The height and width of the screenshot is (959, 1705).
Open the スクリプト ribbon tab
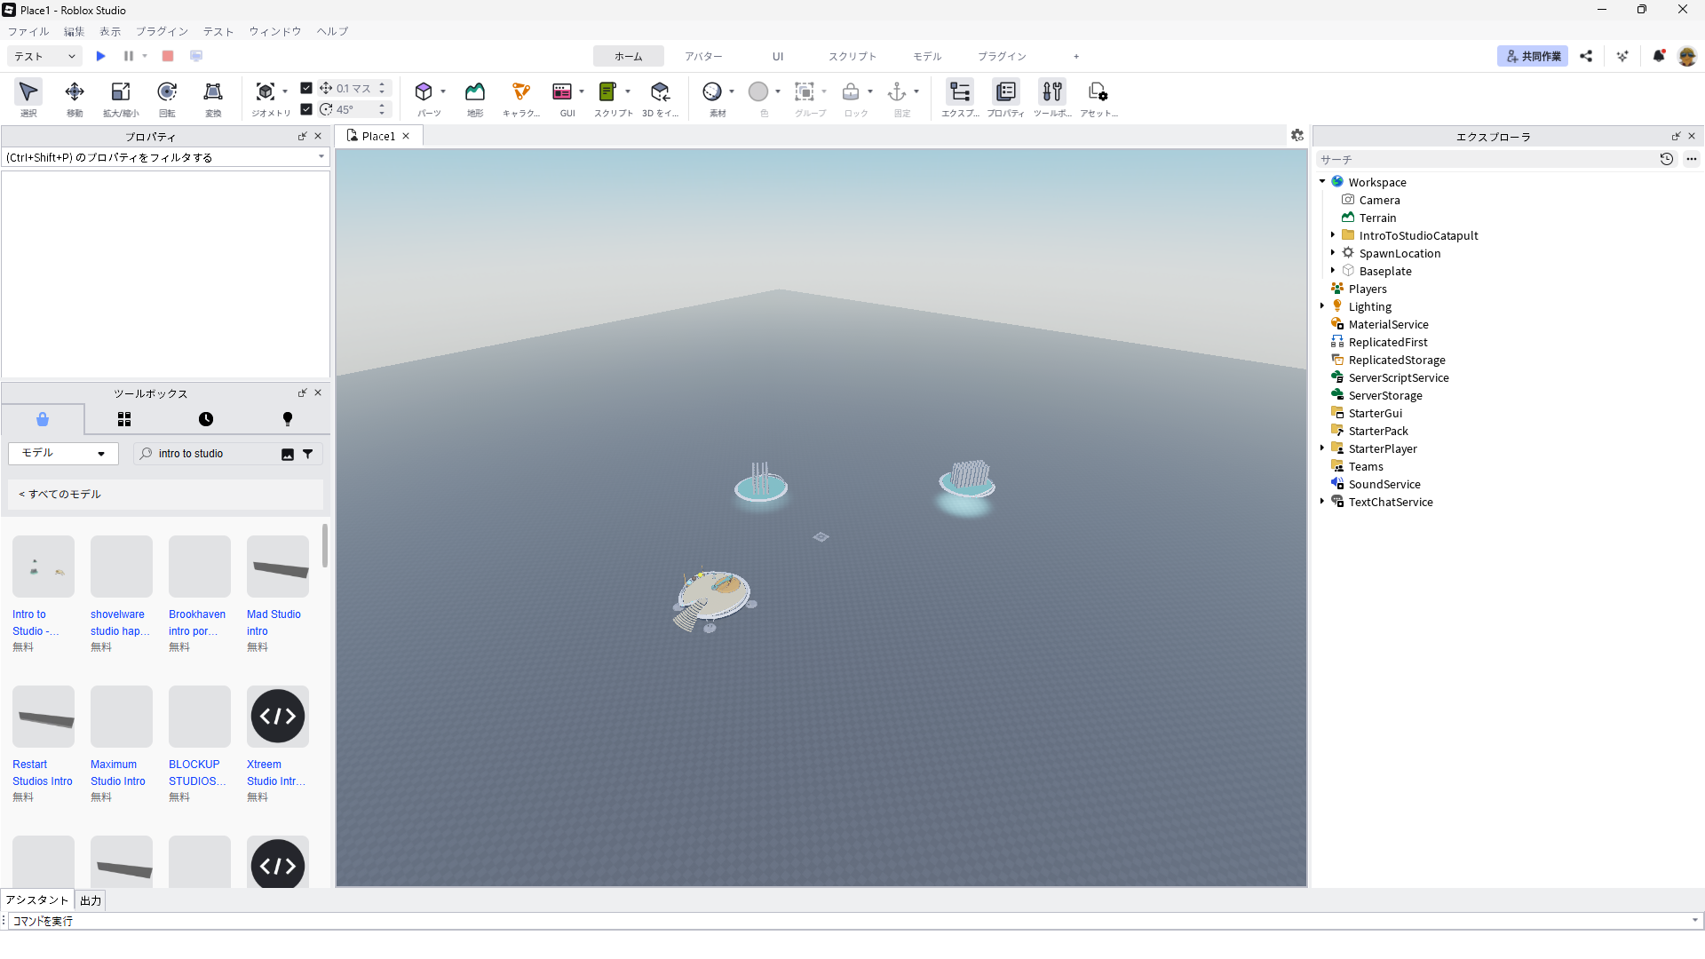tap(852, 56)
